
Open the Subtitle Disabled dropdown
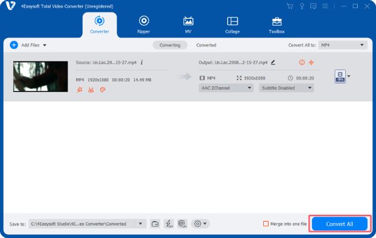286,88
